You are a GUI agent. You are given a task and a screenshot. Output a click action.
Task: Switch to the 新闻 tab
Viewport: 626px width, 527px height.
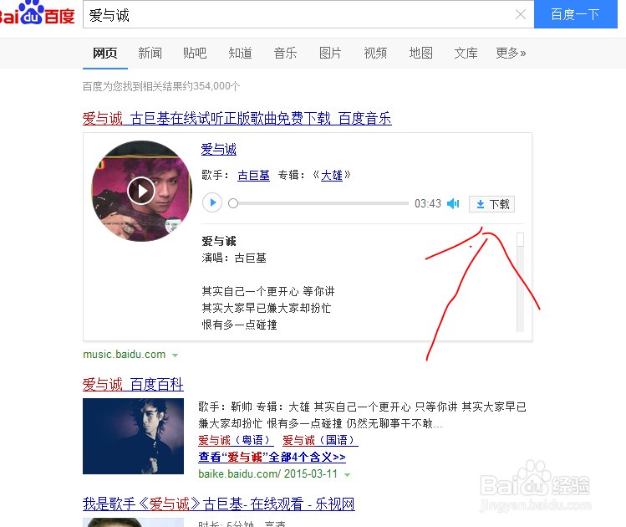150,53
